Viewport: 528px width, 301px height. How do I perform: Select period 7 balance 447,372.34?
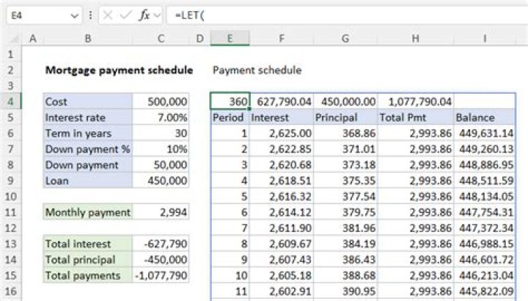point(485,228)
